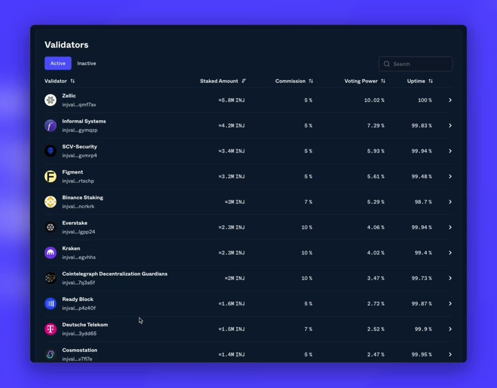Click the search magnifier icon

point(386,64)
